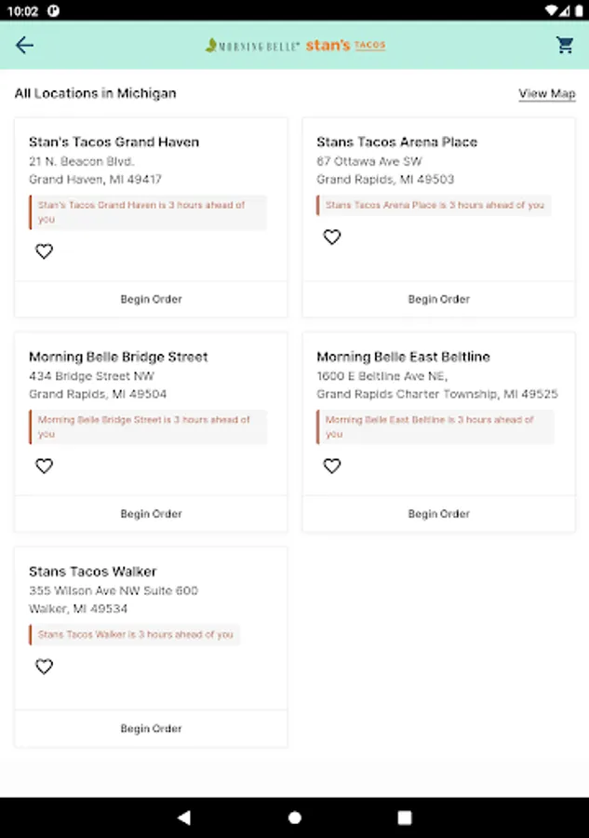Select Stans Tacos Walker location title
Screen dimensions: 589x838
point(93,572)
